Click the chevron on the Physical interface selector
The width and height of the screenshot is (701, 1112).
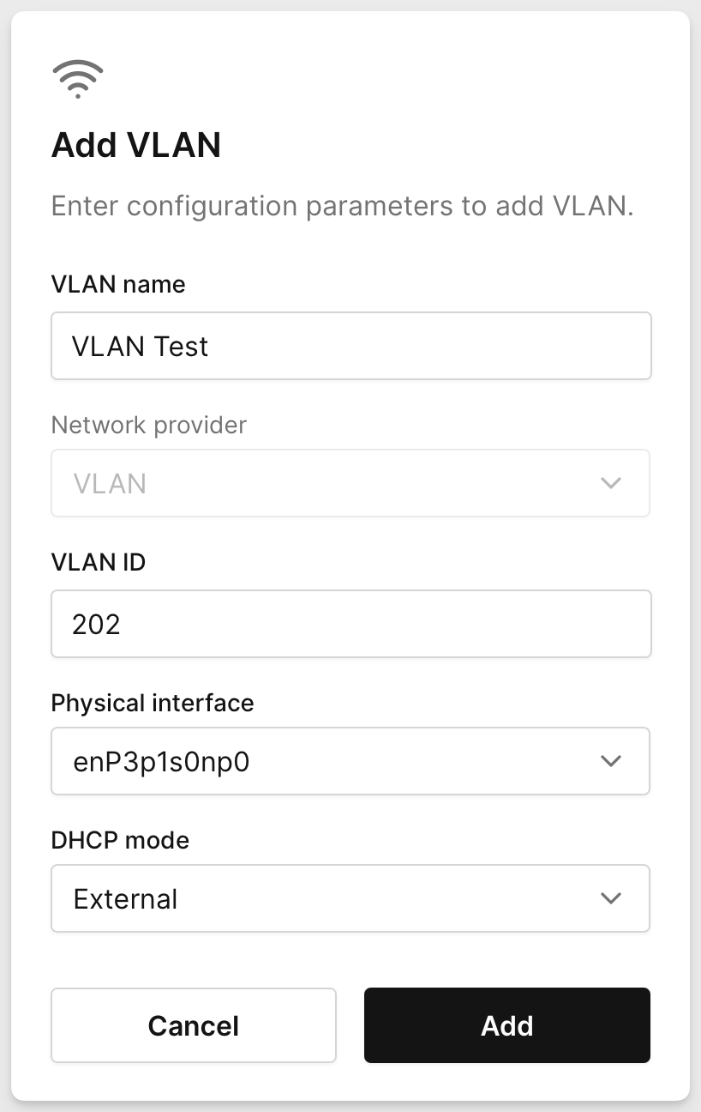[x=610, y=761]
